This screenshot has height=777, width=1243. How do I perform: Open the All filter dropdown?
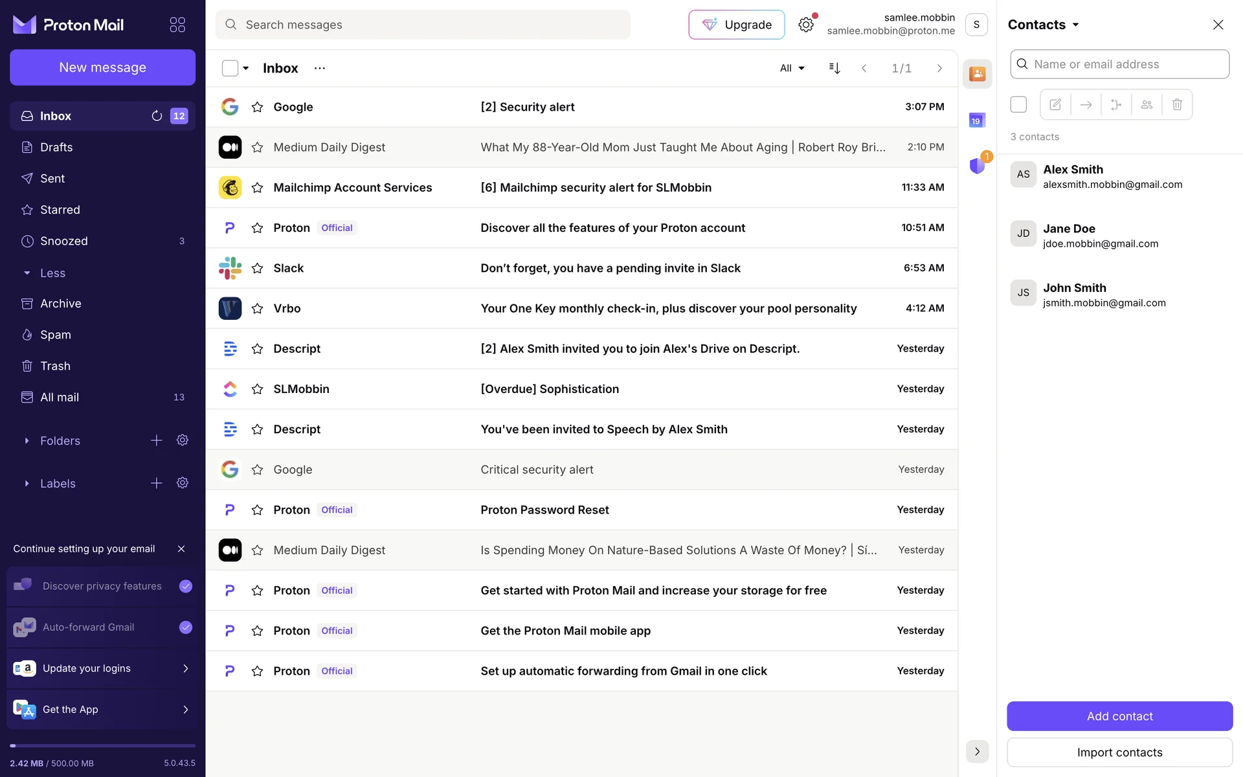[x=792, y=68]
